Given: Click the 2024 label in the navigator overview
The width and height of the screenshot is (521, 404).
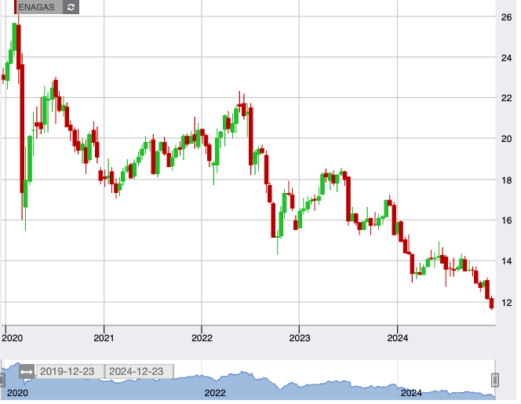Looking at the screenshot, I should point(411,393).
